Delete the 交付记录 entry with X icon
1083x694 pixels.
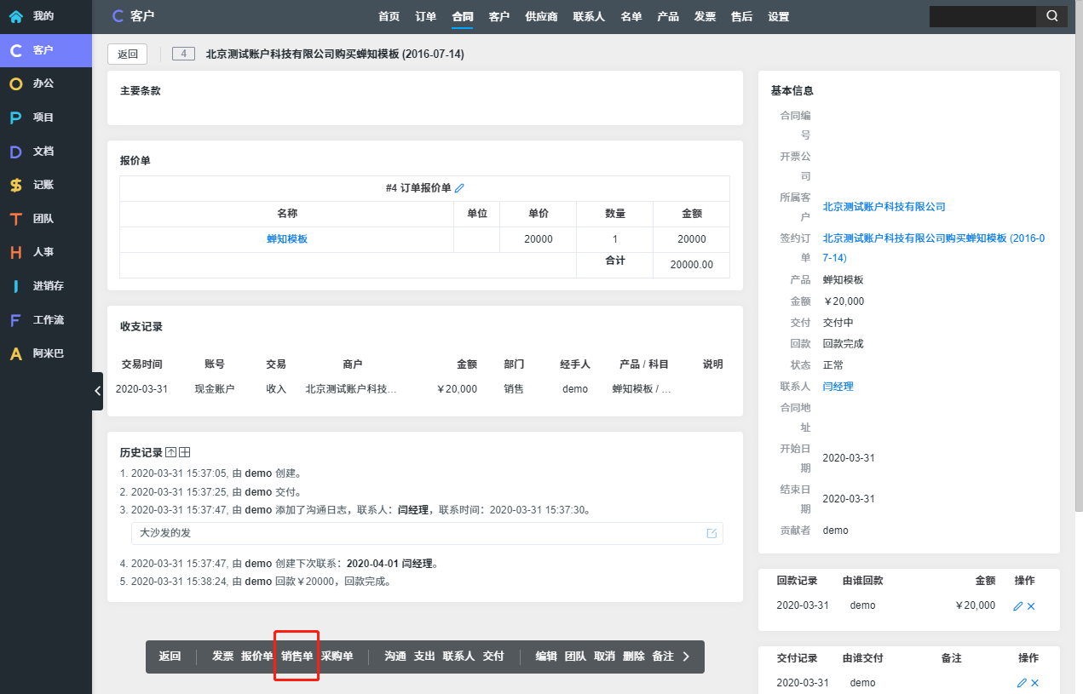click(x=1034, y=683)
